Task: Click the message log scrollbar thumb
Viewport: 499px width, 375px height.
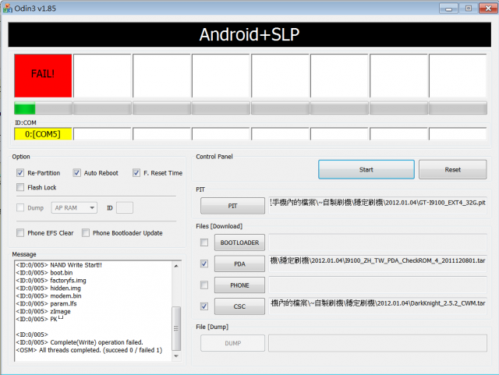Action: 176,328
